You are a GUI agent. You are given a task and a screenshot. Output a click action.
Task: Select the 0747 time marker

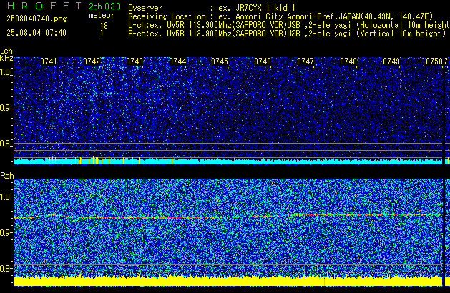(x=305, y=61)
